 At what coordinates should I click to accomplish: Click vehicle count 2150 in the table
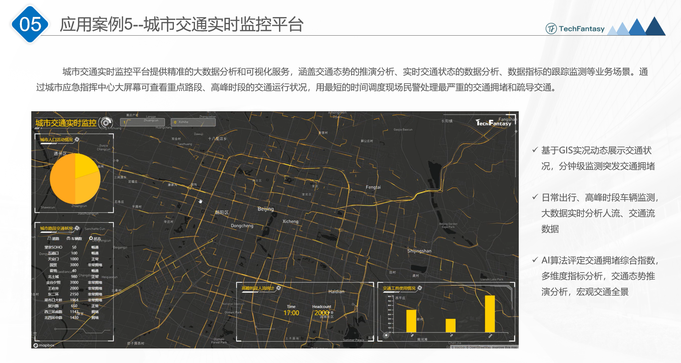74,294
